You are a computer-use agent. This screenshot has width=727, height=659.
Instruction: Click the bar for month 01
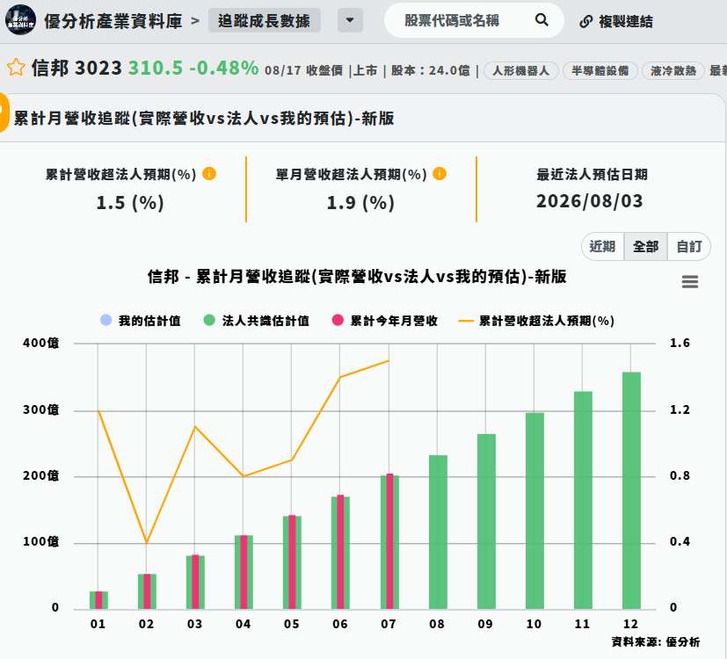(x=98, y=600)
